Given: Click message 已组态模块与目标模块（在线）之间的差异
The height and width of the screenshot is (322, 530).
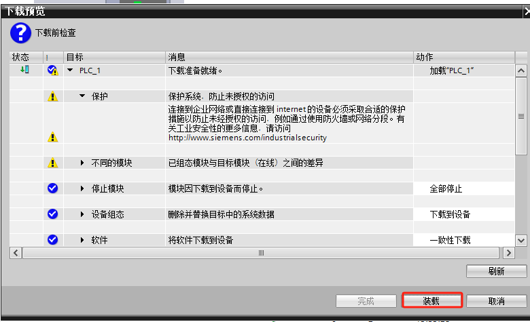Looking at the screenshot, I should point(246,163).
